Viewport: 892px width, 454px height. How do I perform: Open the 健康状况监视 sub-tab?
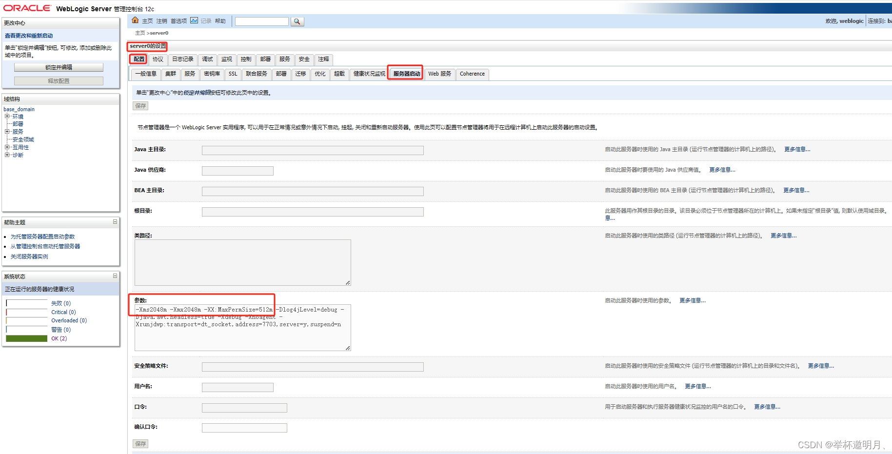(369, 74)
